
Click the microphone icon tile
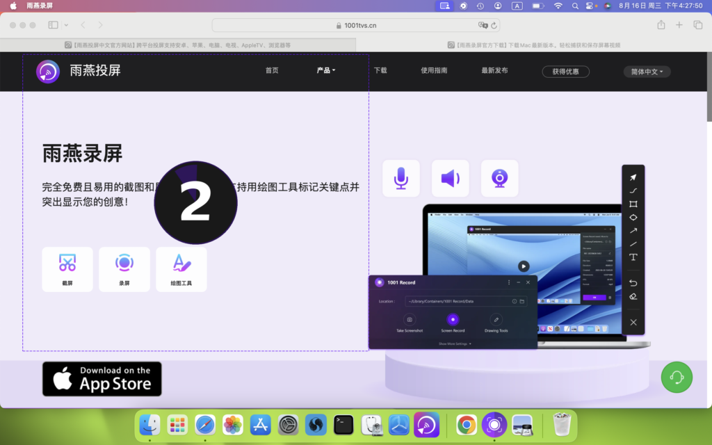401,178
